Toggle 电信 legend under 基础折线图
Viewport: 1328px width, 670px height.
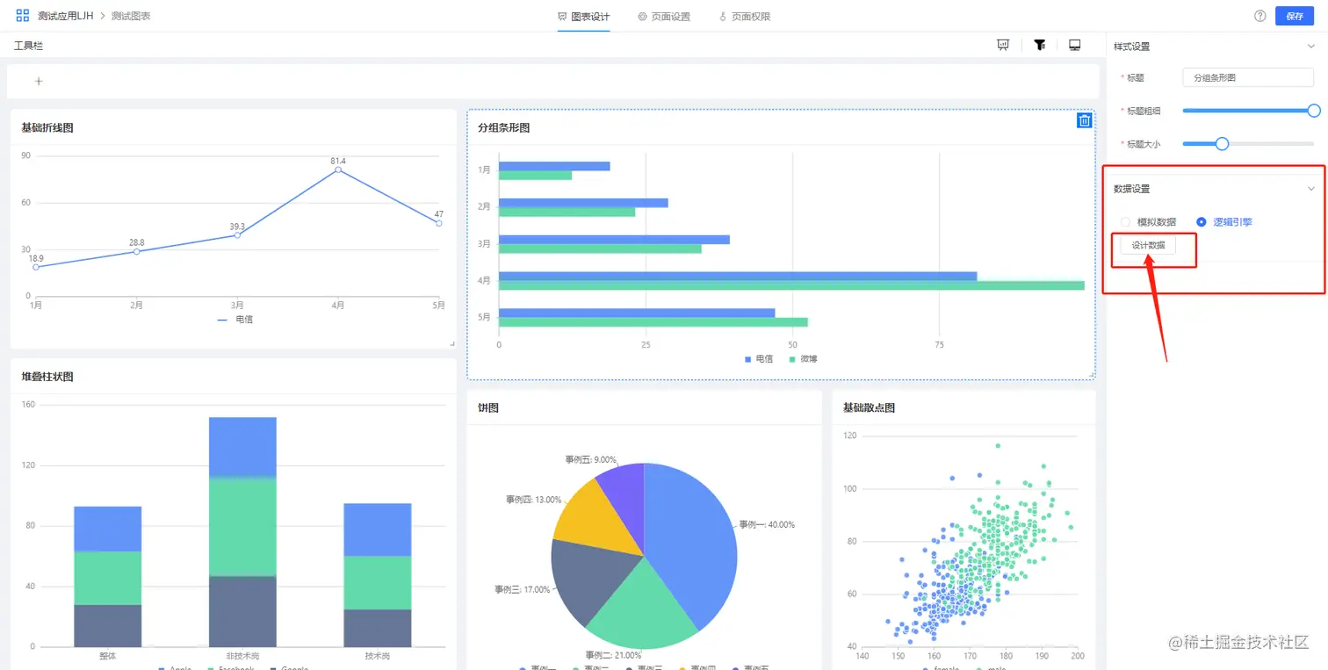pyautogui.click(x=235, y=320)
